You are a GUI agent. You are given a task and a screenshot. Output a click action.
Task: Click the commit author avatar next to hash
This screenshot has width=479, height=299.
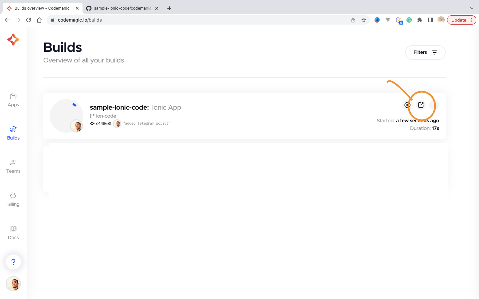coord(117,124)
